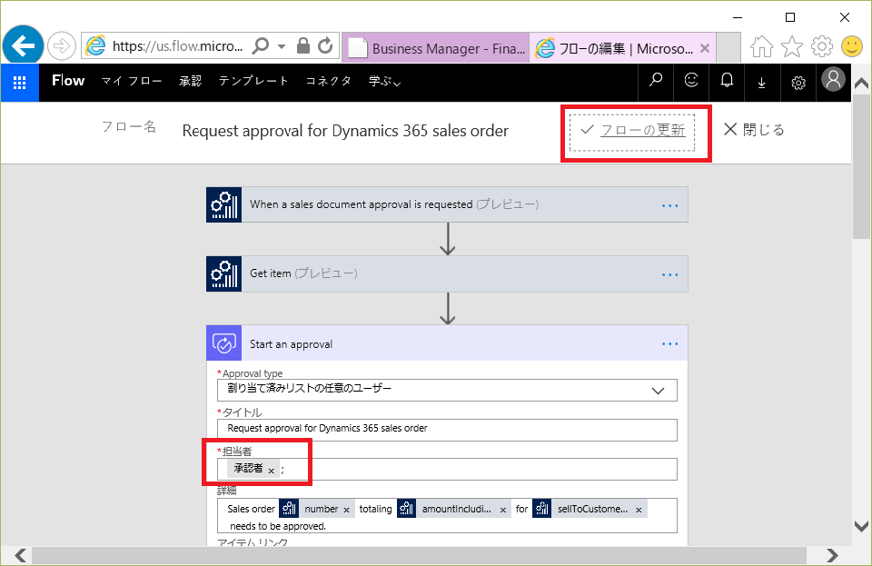The image size is (872, 566).
Task: Click フローの更新 to update the flow
Action: pyautogui.click(x=632, y=131)
